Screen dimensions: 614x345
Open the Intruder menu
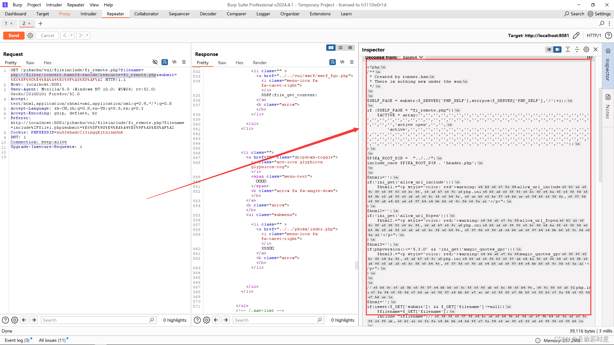tap(54, 5)
